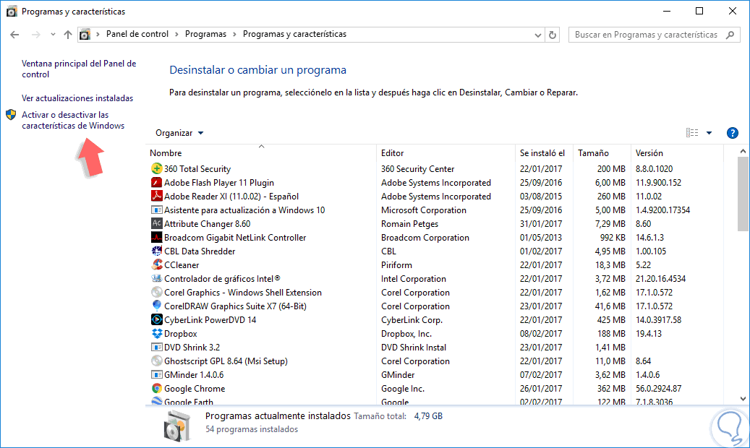Select the DVD Shrink Instal editor cell
Viewport: 750px width, 448px height.
(414, 348)
